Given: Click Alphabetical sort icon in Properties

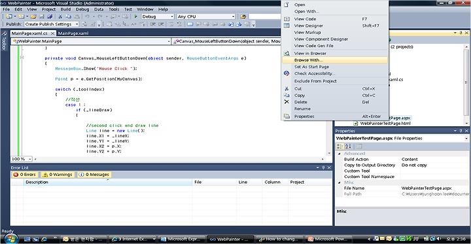Looking at the screenshot, I should pos(348,147).
